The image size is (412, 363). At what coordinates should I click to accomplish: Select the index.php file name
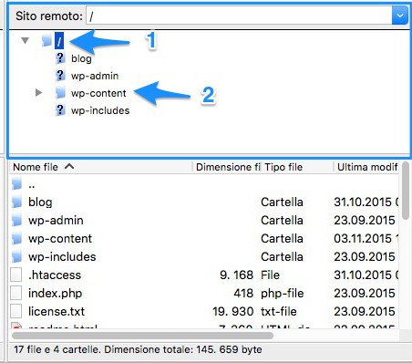coord(55,294)
